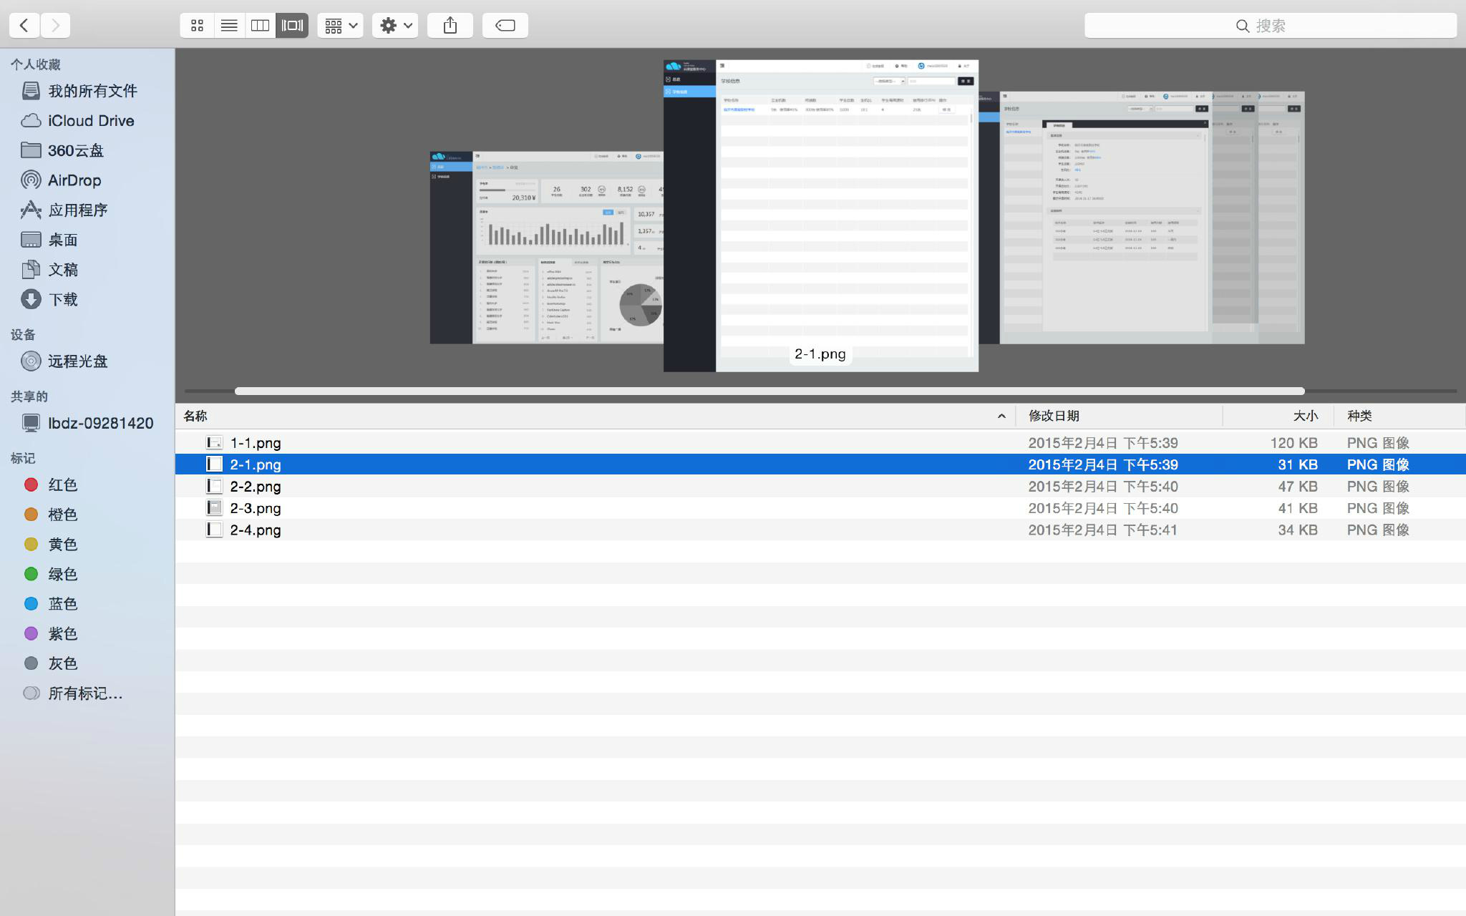Select file 2-2.png in list
This screenshot has height=916, width=1466.
[x=256, y=485]
